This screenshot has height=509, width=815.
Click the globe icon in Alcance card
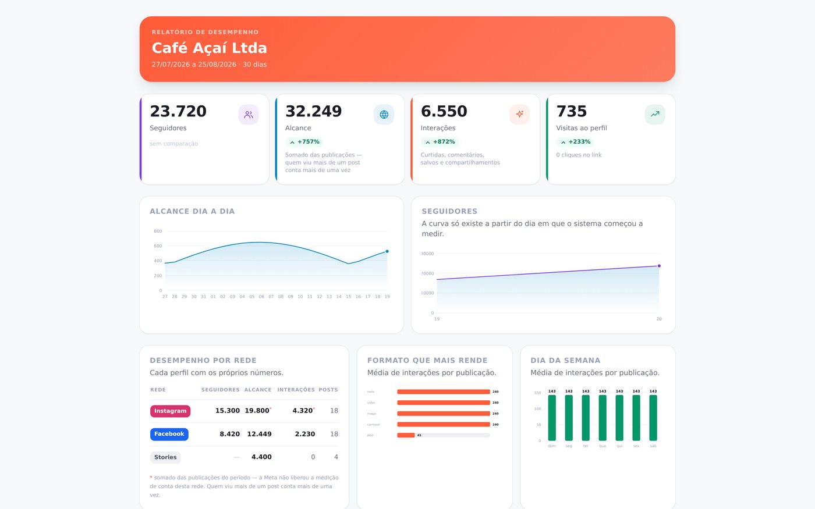384,115
